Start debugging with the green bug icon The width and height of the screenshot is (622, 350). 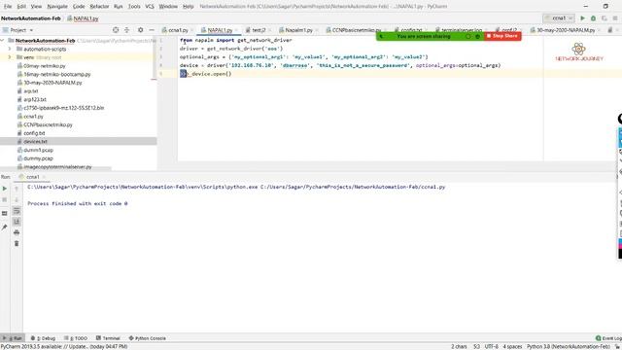(593, 18)
